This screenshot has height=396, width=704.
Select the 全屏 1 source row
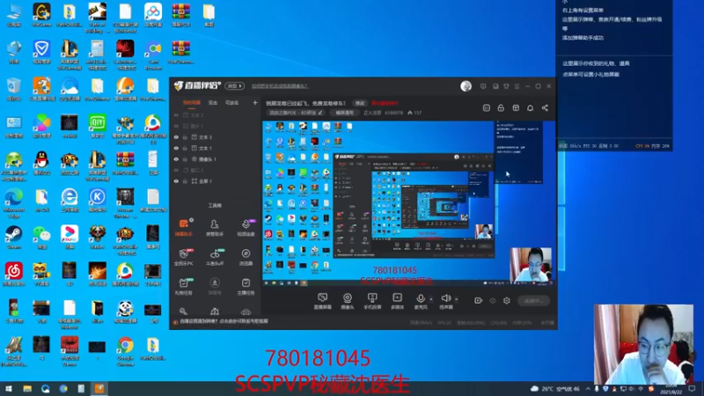pos(216,181)
